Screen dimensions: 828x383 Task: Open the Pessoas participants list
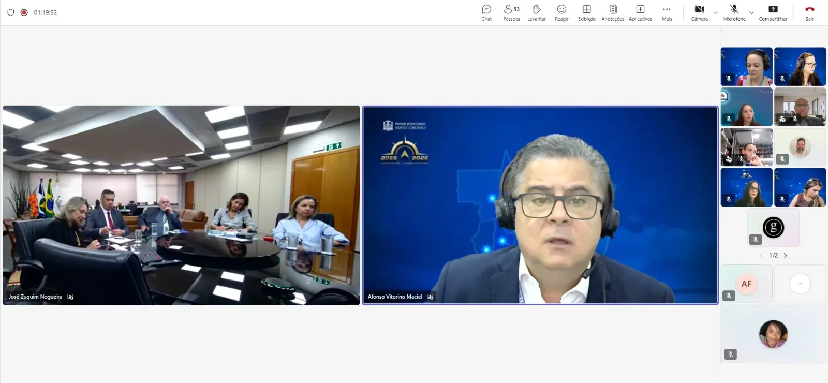click(x=511, y=12)
